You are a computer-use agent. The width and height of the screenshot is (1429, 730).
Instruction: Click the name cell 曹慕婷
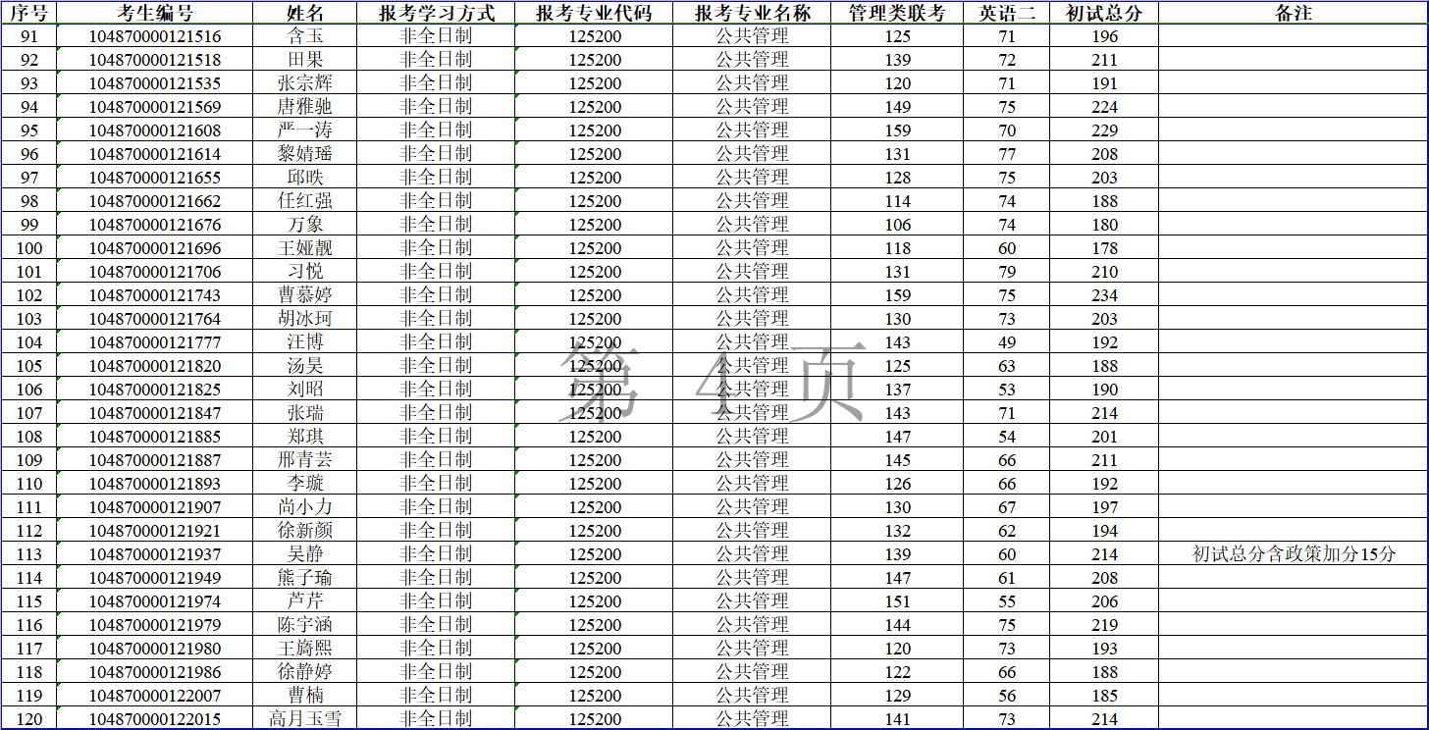[x=305, y=295]
